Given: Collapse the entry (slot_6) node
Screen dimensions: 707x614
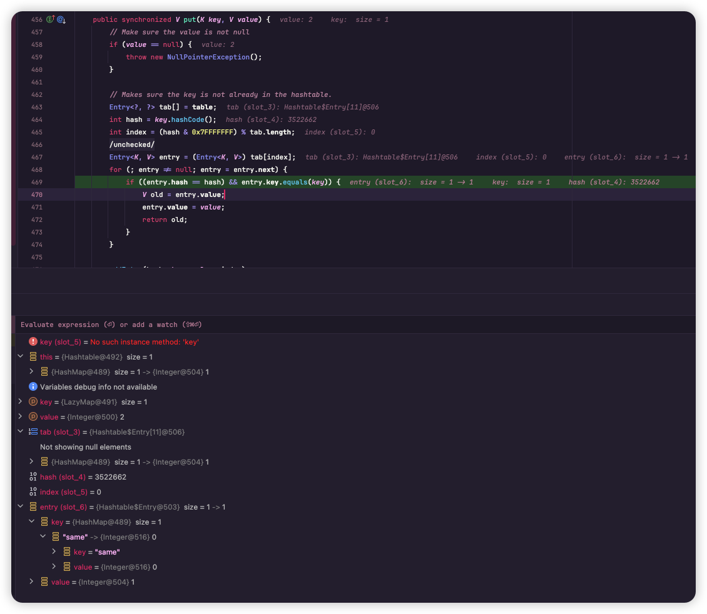Looking at the screenshot, I should coord(20,506).
